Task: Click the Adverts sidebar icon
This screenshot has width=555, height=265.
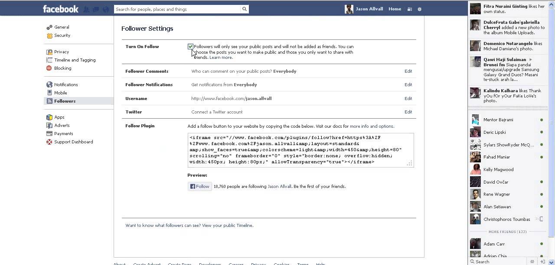Action: 50,126
